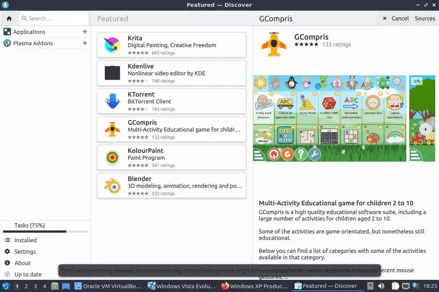Switch to virtual desktop 4

point(45,286)
